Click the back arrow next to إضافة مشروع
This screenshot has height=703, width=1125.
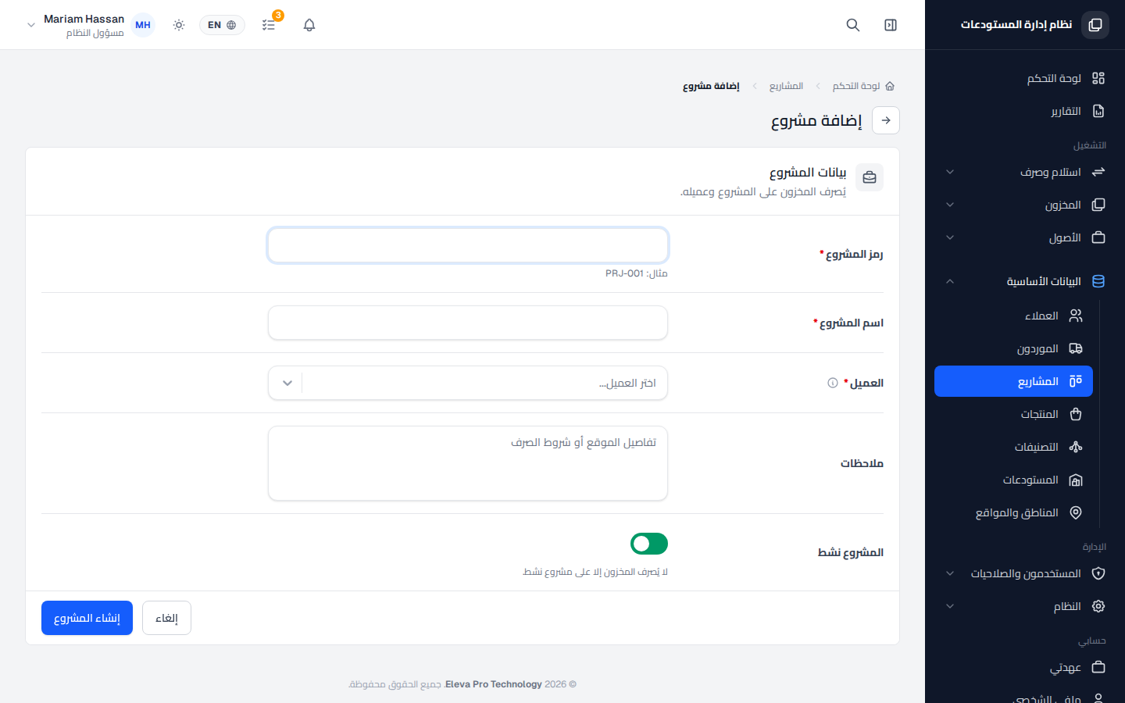[x=886, y=120]
